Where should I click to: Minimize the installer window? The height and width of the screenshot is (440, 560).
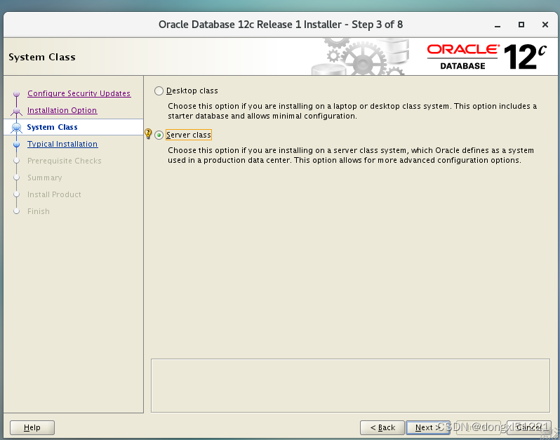pos(497,25)
